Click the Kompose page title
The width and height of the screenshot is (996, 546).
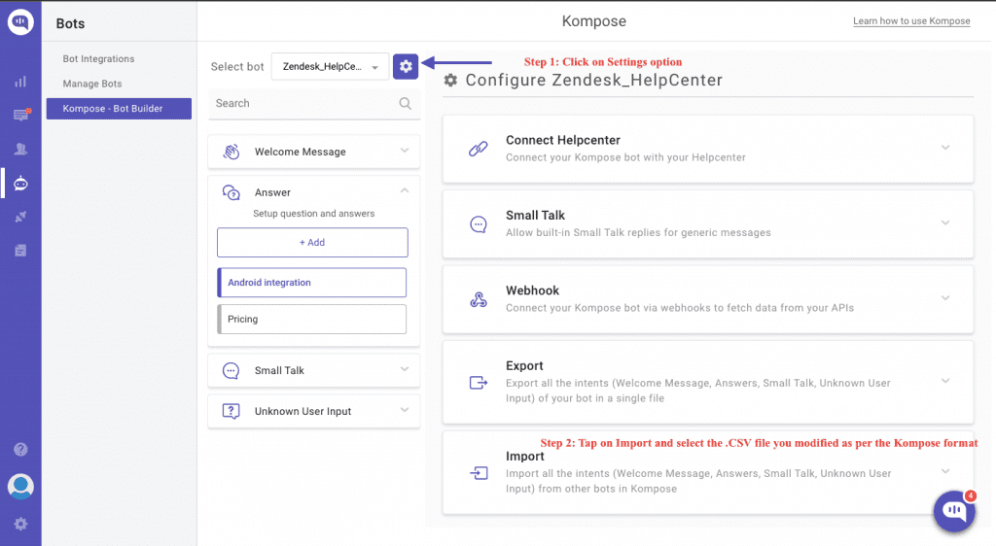[x=594, y=21]
